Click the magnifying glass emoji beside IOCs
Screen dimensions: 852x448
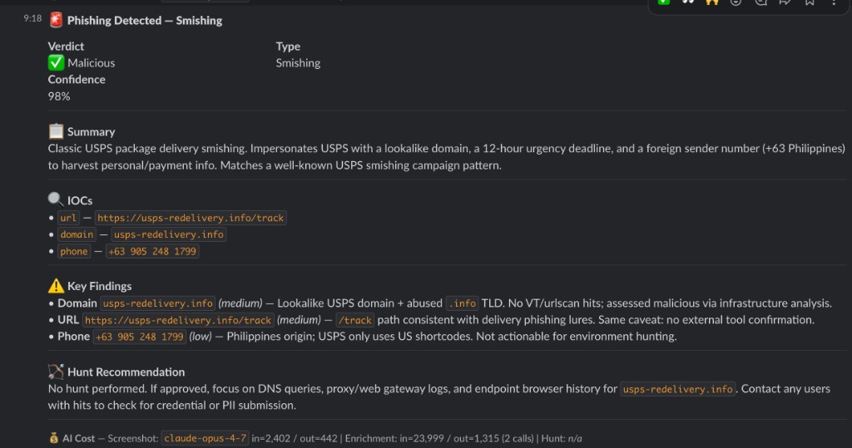pyautogui.click(x=56, y=199)
